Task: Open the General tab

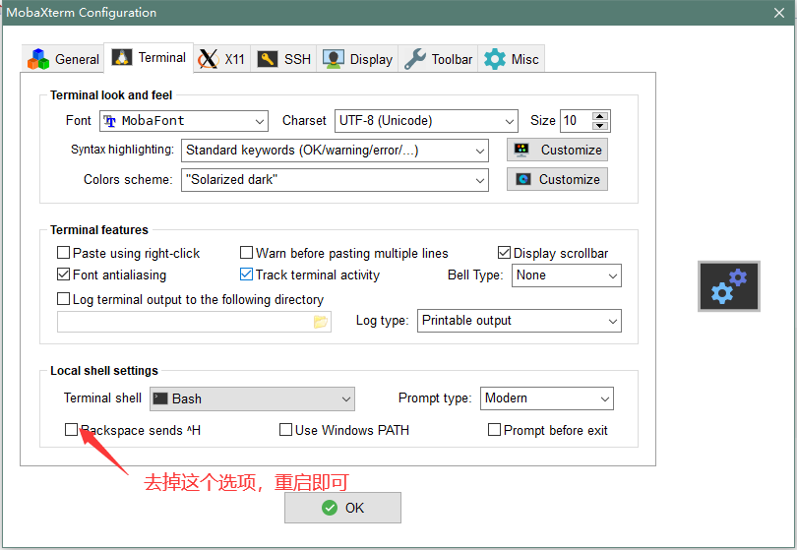Action: 63,59
